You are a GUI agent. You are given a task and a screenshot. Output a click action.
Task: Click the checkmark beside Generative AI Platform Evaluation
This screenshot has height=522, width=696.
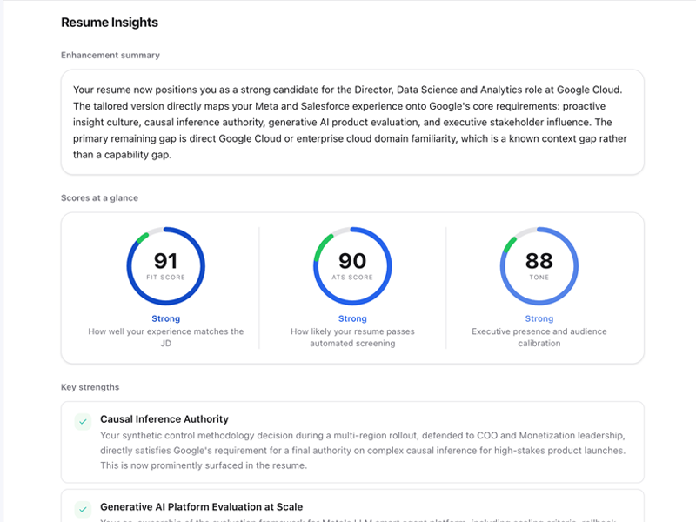[x=83, y=509]
